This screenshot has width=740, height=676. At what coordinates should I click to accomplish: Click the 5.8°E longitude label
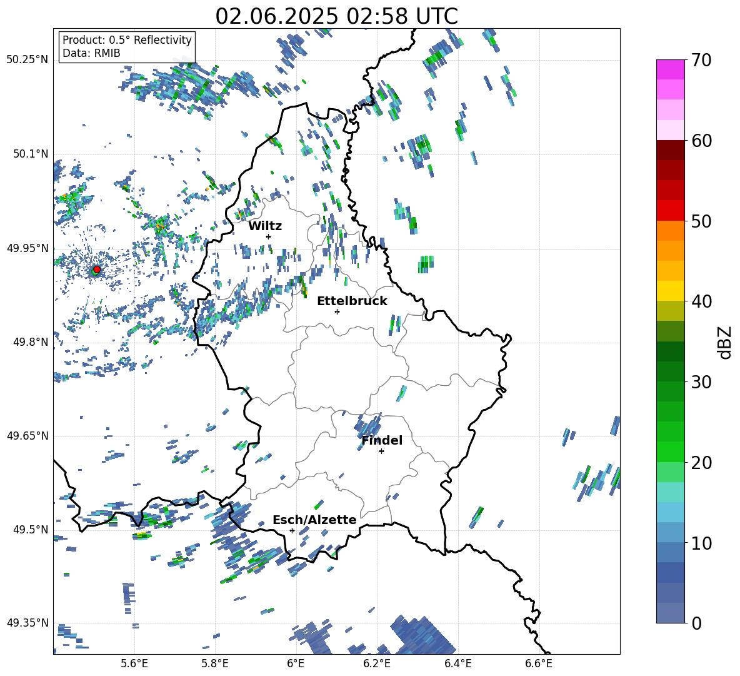(x=215, y=663)
